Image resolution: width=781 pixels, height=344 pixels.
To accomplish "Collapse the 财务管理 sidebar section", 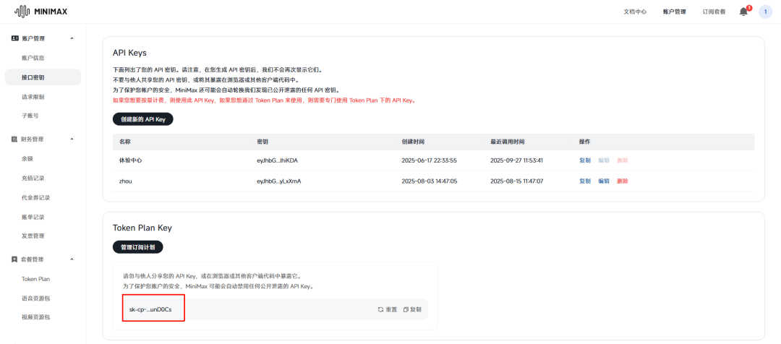I will pos(72,139).
